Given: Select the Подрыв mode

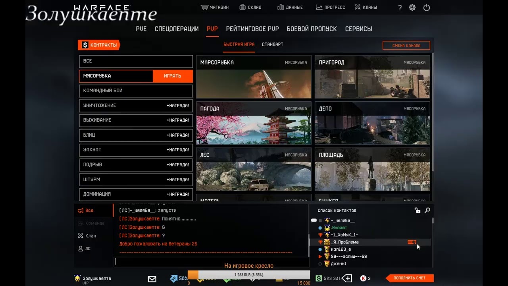Looking at the screenshot, I should [136, 165].
